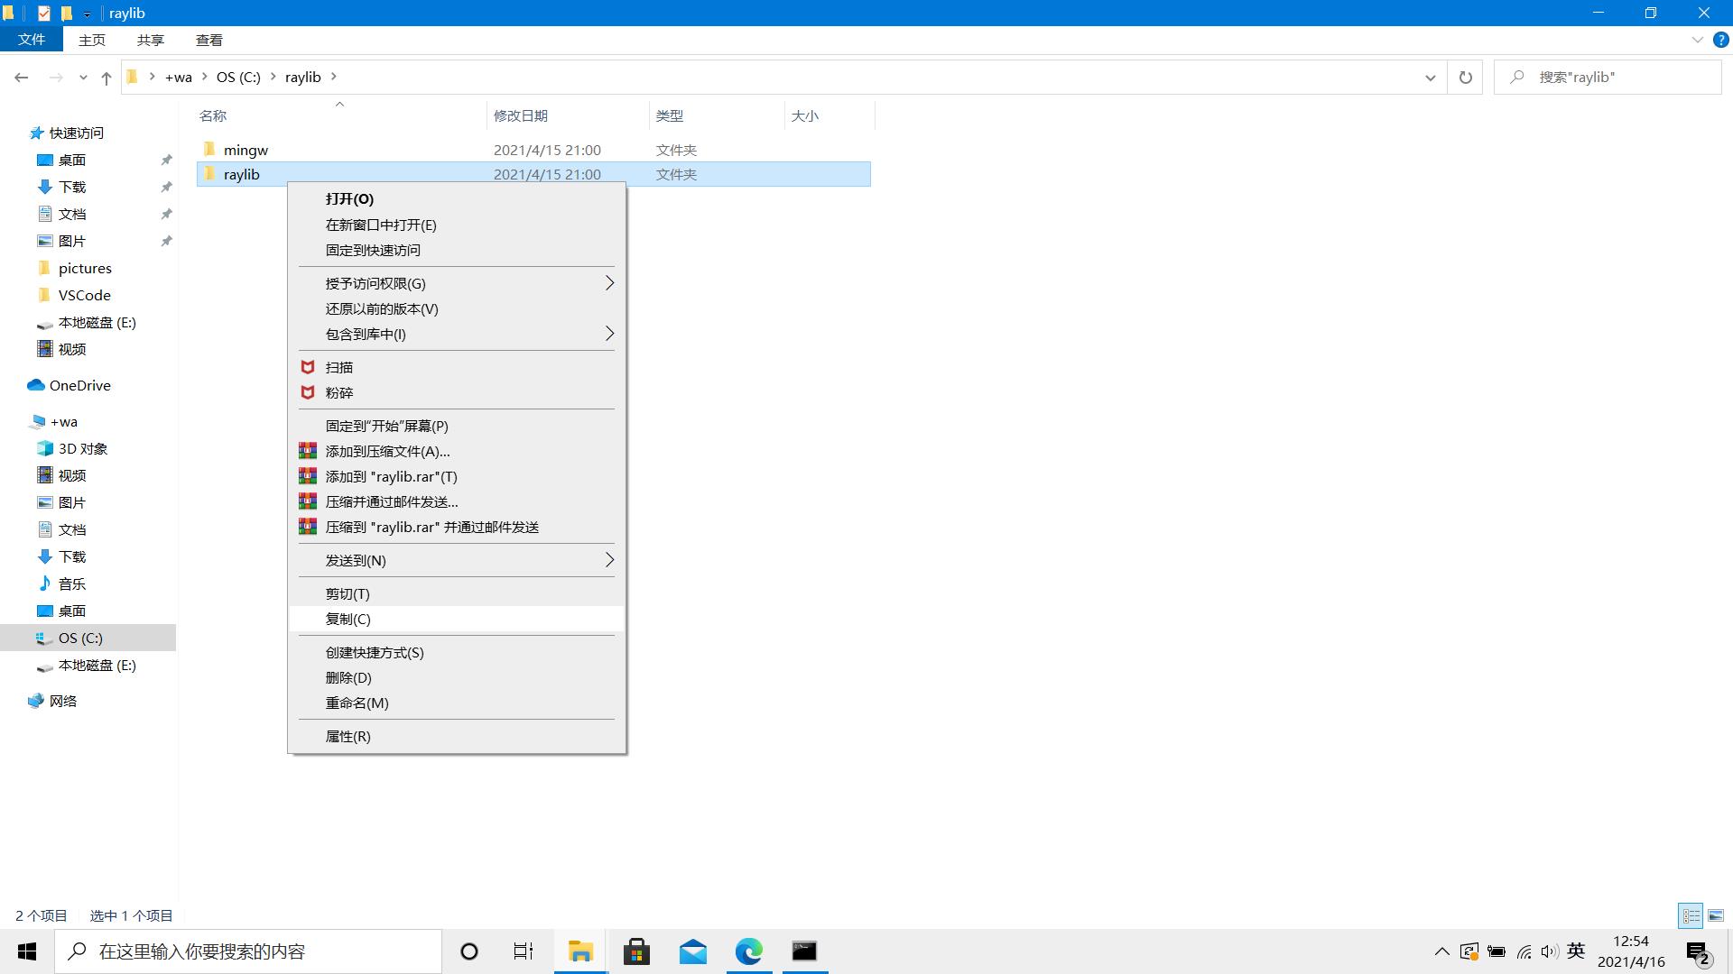The width and height of the screenshot is (1733, 974).
Task: Click 创建快捷方式(S) option
Action: coord(375,652)
